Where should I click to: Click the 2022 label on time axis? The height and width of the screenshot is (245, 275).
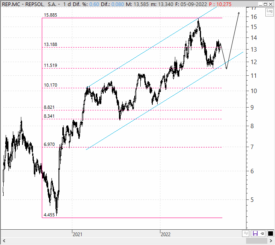165,234
